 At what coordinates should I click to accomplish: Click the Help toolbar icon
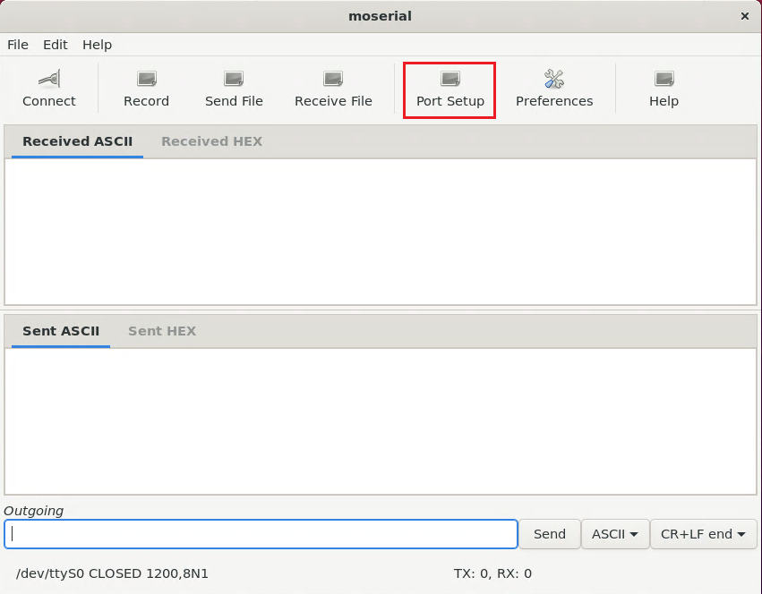click(x=664, y=89)
